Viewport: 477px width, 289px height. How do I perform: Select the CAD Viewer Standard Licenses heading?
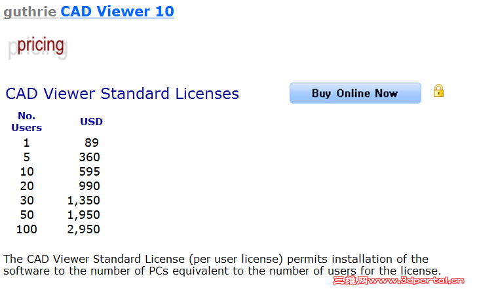123,94
